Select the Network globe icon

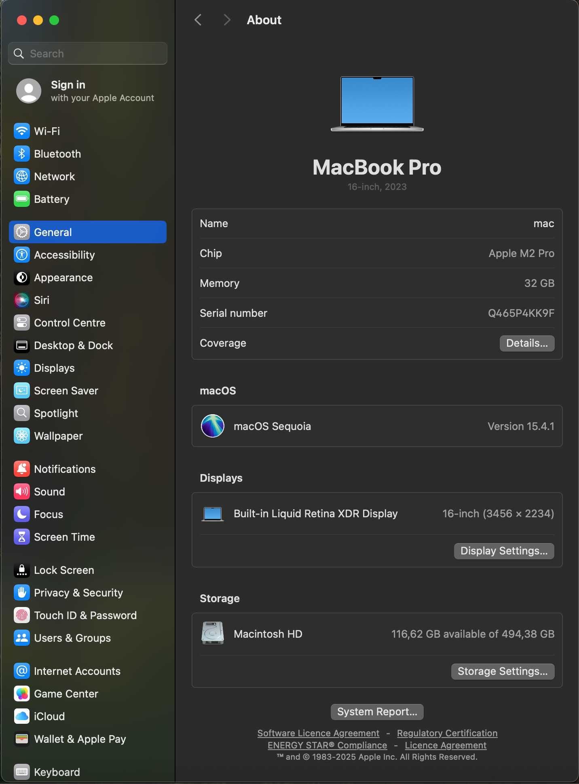21,176
